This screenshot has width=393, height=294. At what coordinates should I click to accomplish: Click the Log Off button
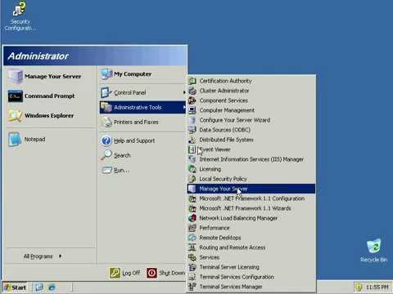pos(125,273)
